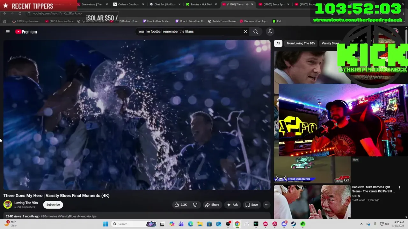Subscribe to Loving The 90's
Image resolution: width=408 pixels, height=229 pixels.
(53, 205)
